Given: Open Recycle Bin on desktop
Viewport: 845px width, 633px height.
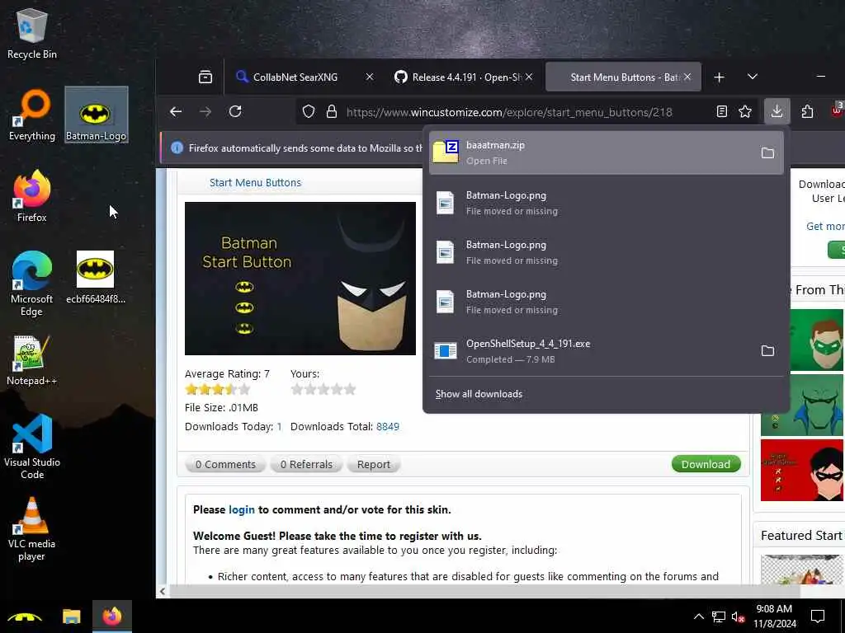Looking at the screenshot, I should click(32, 35).
